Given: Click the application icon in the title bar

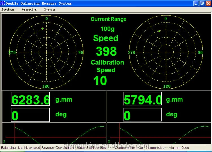Looking at the screenshot, I should point(3,3).
